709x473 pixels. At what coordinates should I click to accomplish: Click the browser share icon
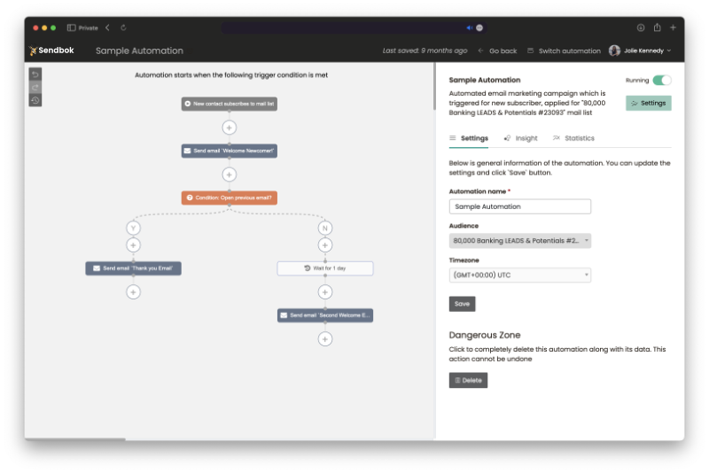coord(657,27)
